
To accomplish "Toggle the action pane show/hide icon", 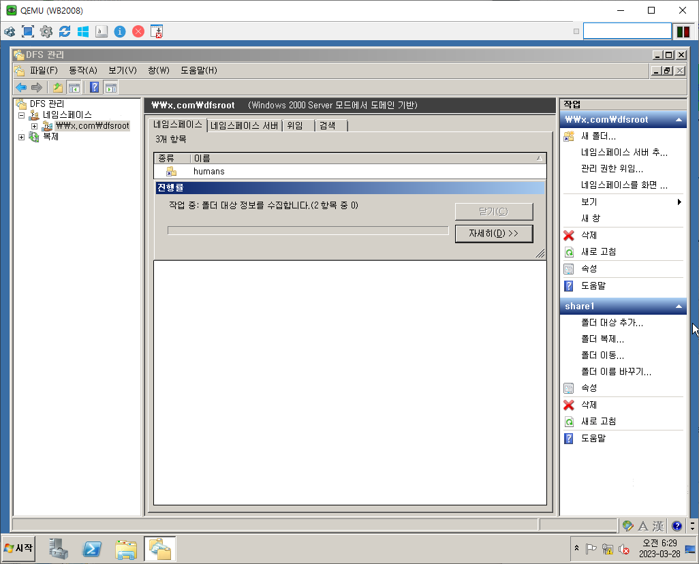I will pyautogui.click(x=110, y=87).
